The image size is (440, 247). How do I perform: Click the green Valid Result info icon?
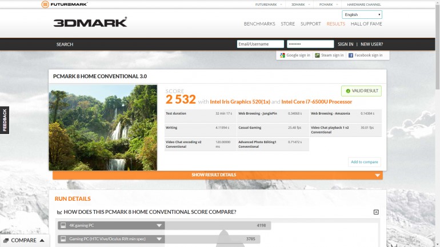[348, 91]
